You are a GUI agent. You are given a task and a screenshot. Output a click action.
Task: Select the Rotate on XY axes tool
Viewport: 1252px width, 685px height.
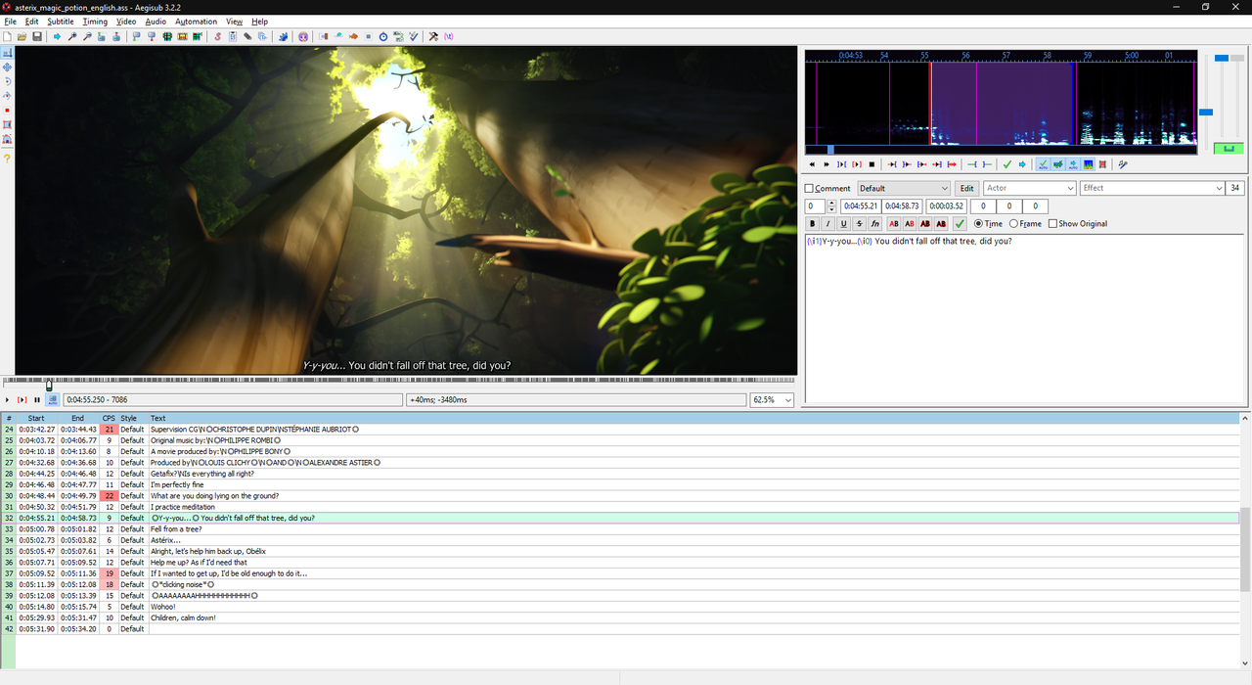point(7,96)
